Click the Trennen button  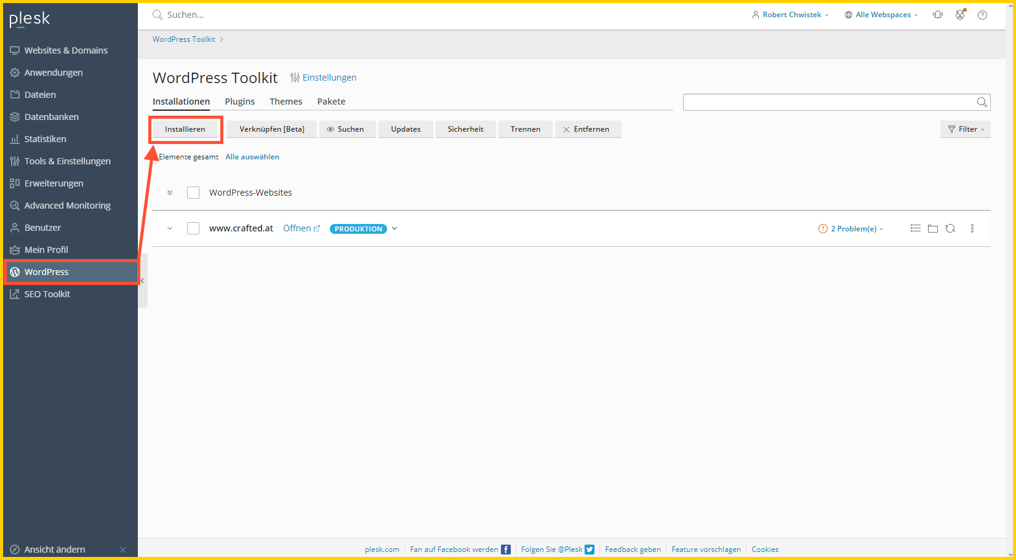(x=526, y=129)
